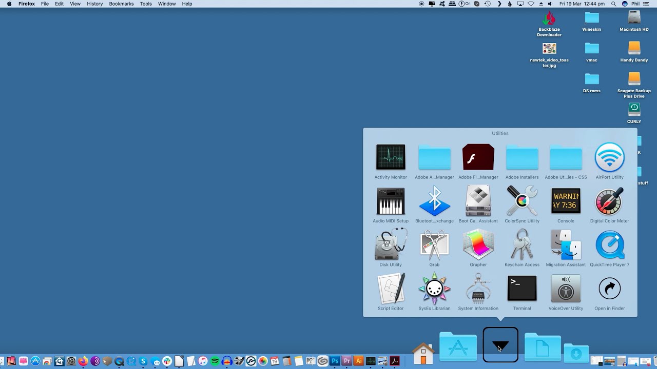Viewport: 657px width, 369px height.
Task: Launch QuickTime Player 7
Action: 610,244
